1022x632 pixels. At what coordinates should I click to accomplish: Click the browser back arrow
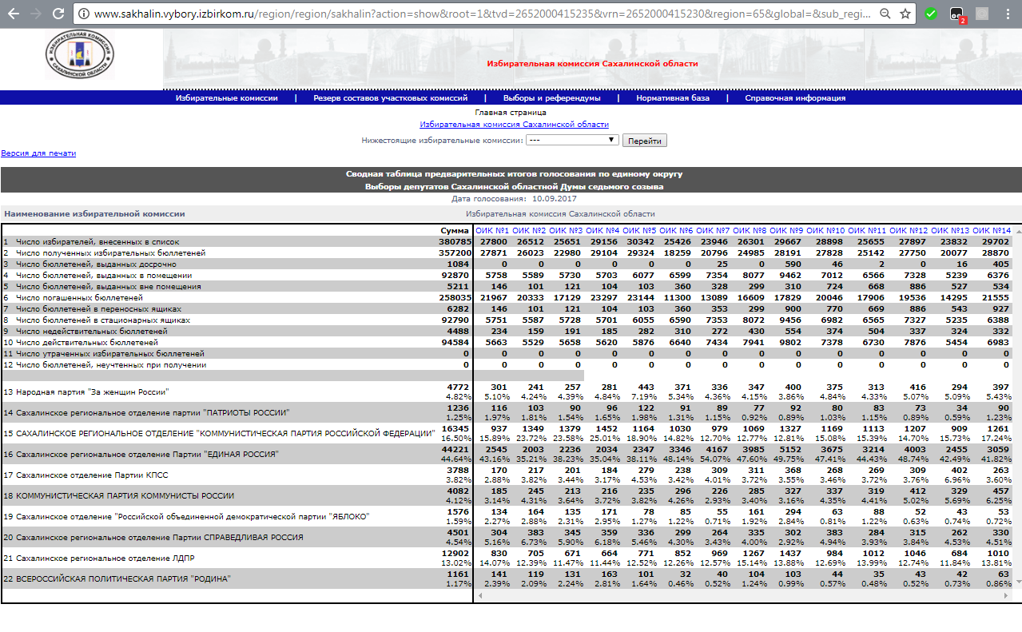[14, 14]
